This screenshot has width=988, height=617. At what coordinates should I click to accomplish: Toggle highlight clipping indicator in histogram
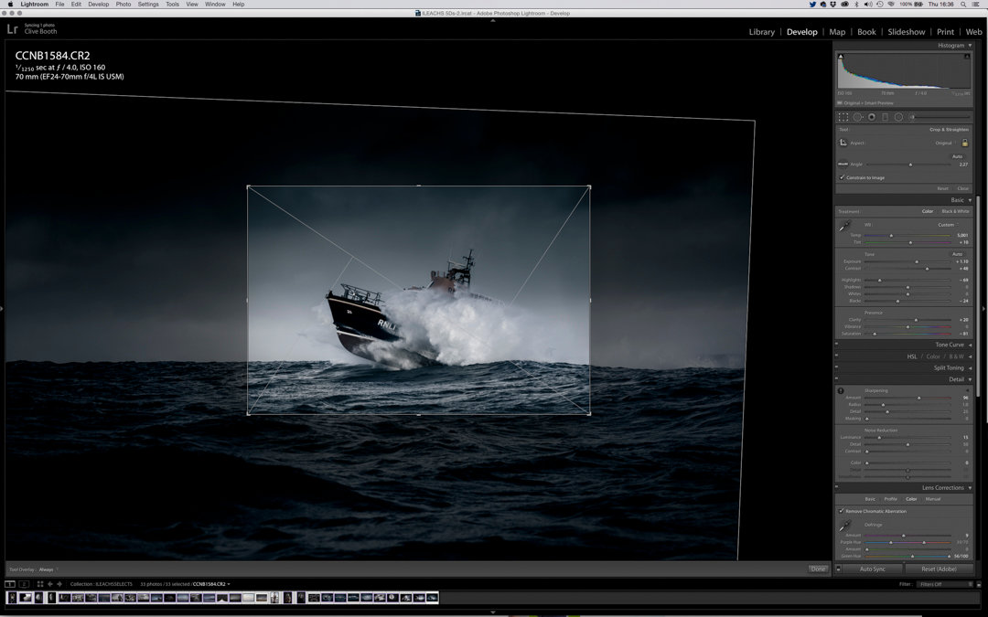pyautogui.click(x=967, y=57)
